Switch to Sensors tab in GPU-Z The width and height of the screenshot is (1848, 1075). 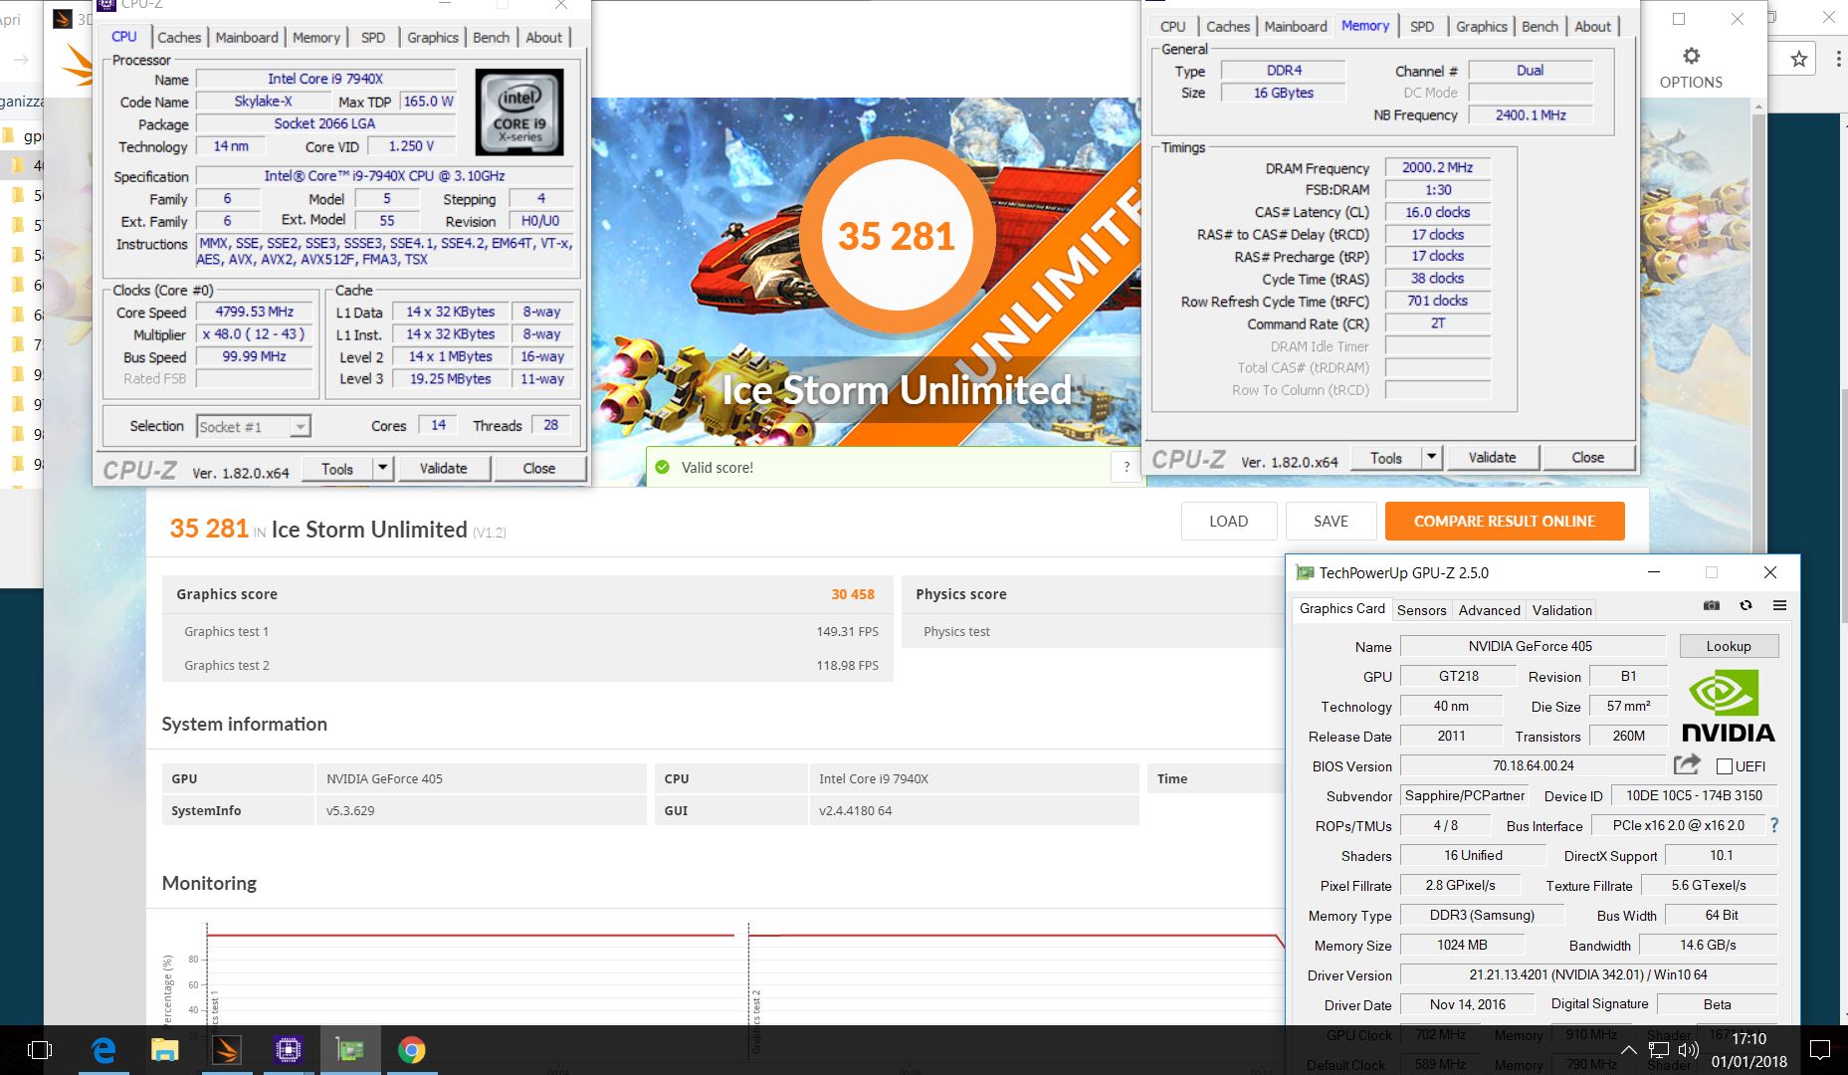pyautogui.click(x=1421, y=610)
